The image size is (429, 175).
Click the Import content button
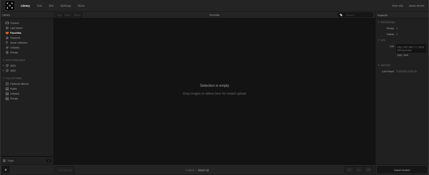[402, 170]
